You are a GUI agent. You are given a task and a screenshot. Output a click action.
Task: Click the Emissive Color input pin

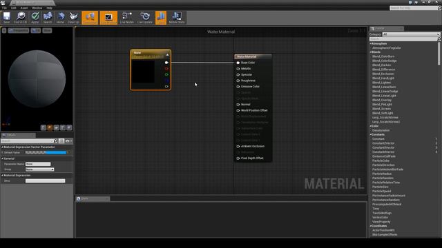238,87
